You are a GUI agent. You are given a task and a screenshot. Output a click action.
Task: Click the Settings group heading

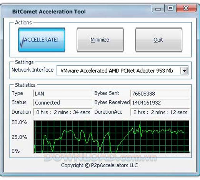pyautogui.click(x=24, y=62)
